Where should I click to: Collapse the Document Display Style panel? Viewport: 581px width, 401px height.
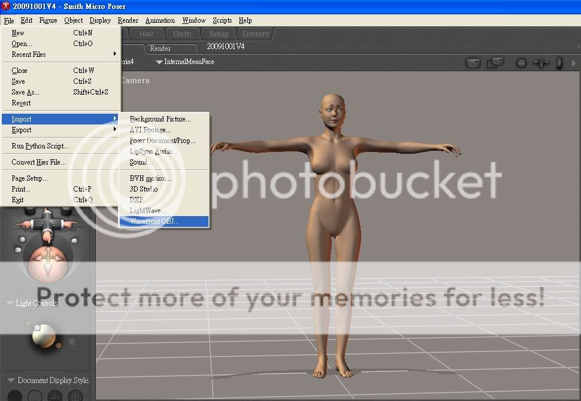click(10, 380)
